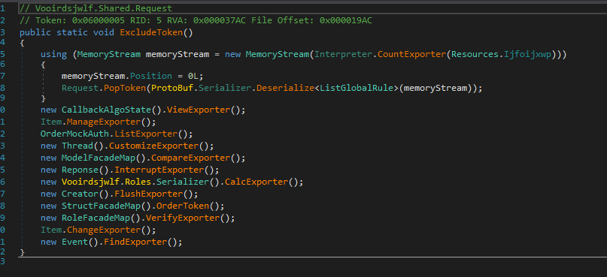Go to CountExporter method reference

point(412,54)
